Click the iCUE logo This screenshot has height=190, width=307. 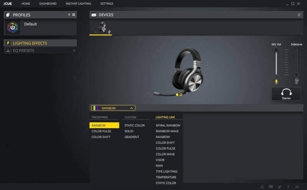coord(8,3)
